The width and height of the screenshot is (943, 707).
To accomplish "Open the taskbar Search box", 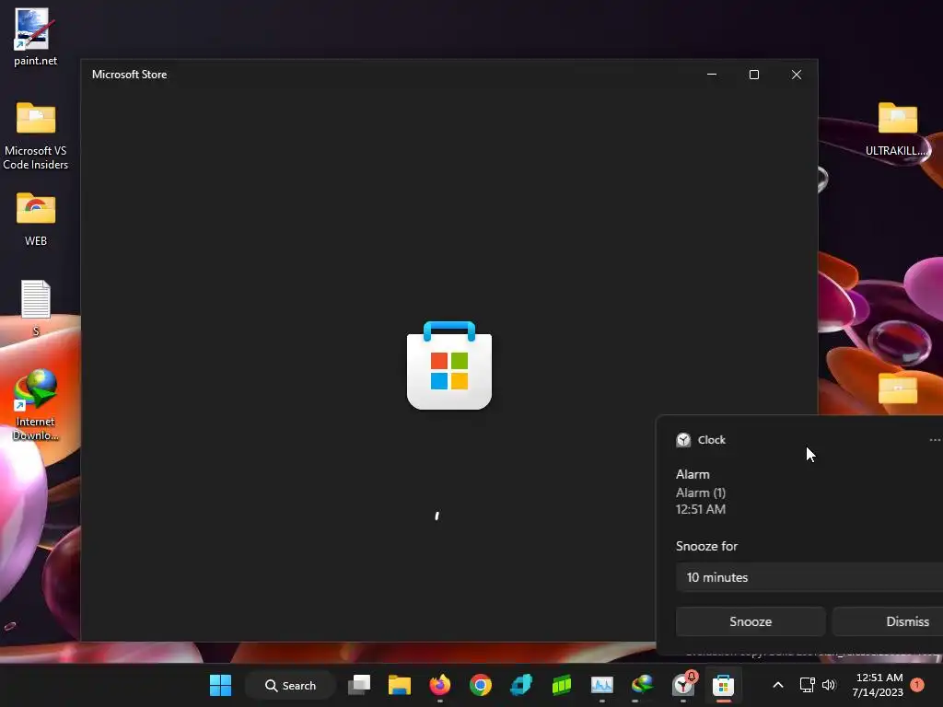I will click(290, 685).
